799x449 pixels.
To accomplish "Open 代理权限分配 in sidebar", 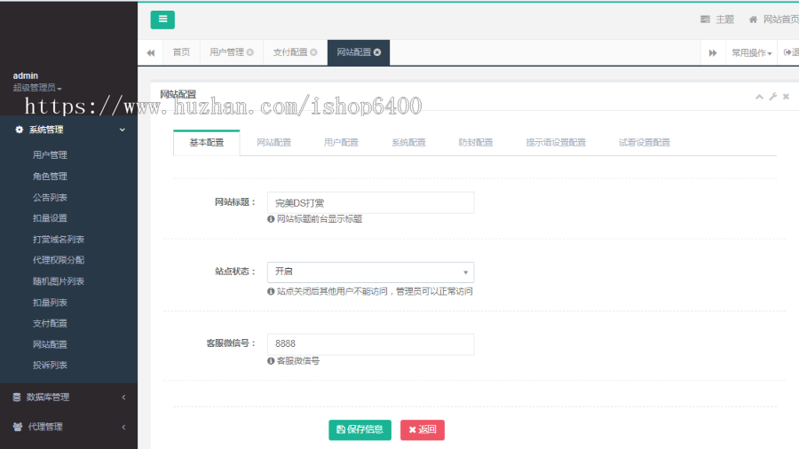I will (58, 260).
